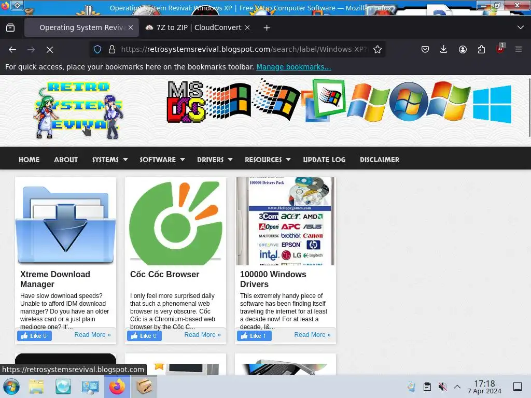Image resolution: width=531 pixels, height=398 pixels.
Task: Expand the RESOURCES dropdown menu
Action: 268,160
